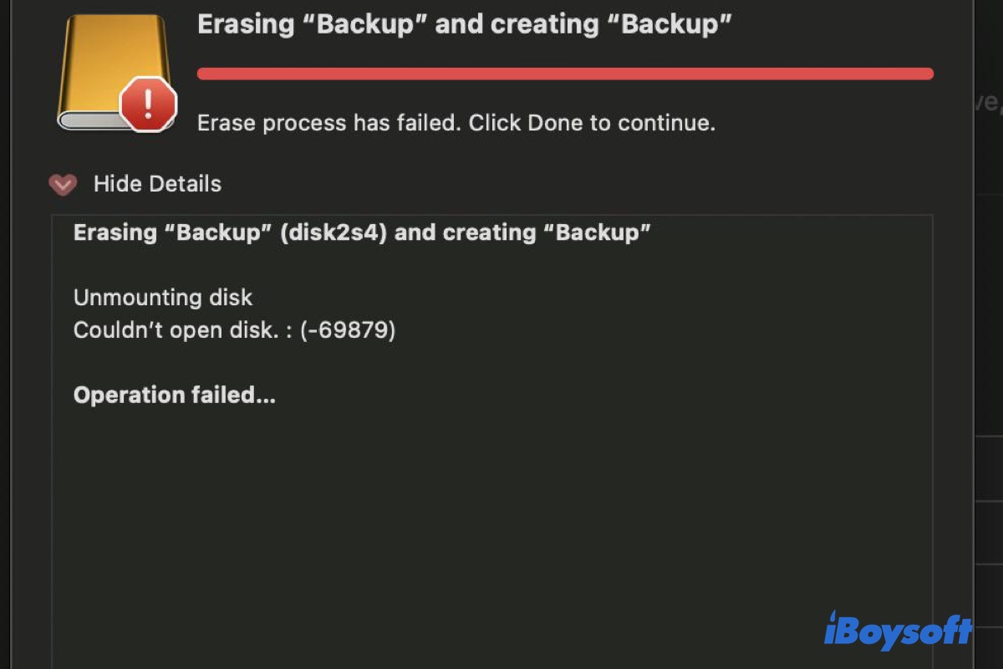Viewport: 1003px width, 669px height.
Task: Select the bold log heading in the details box
Action: point(362,232)
